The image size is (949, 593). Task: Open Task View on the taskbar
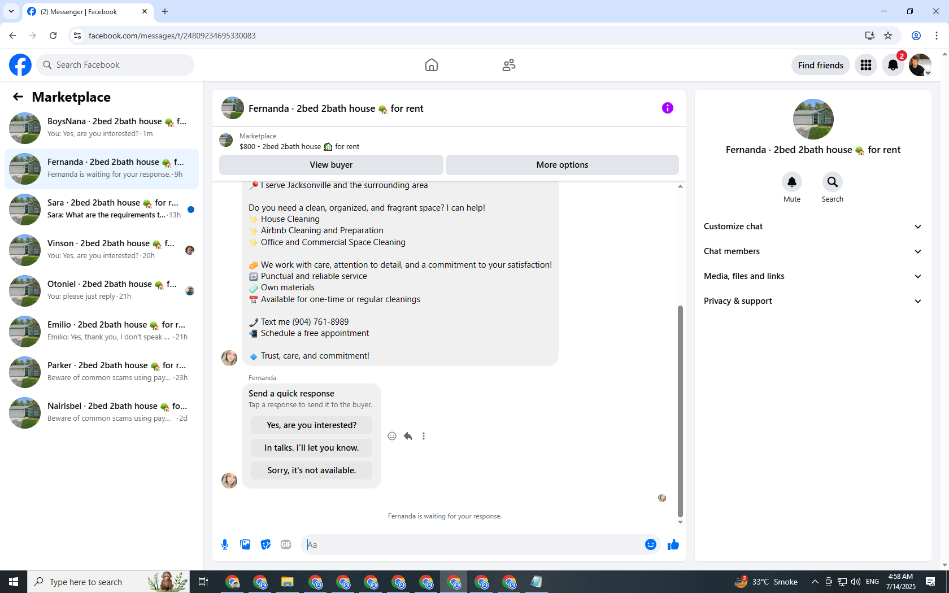pos(203,582)
